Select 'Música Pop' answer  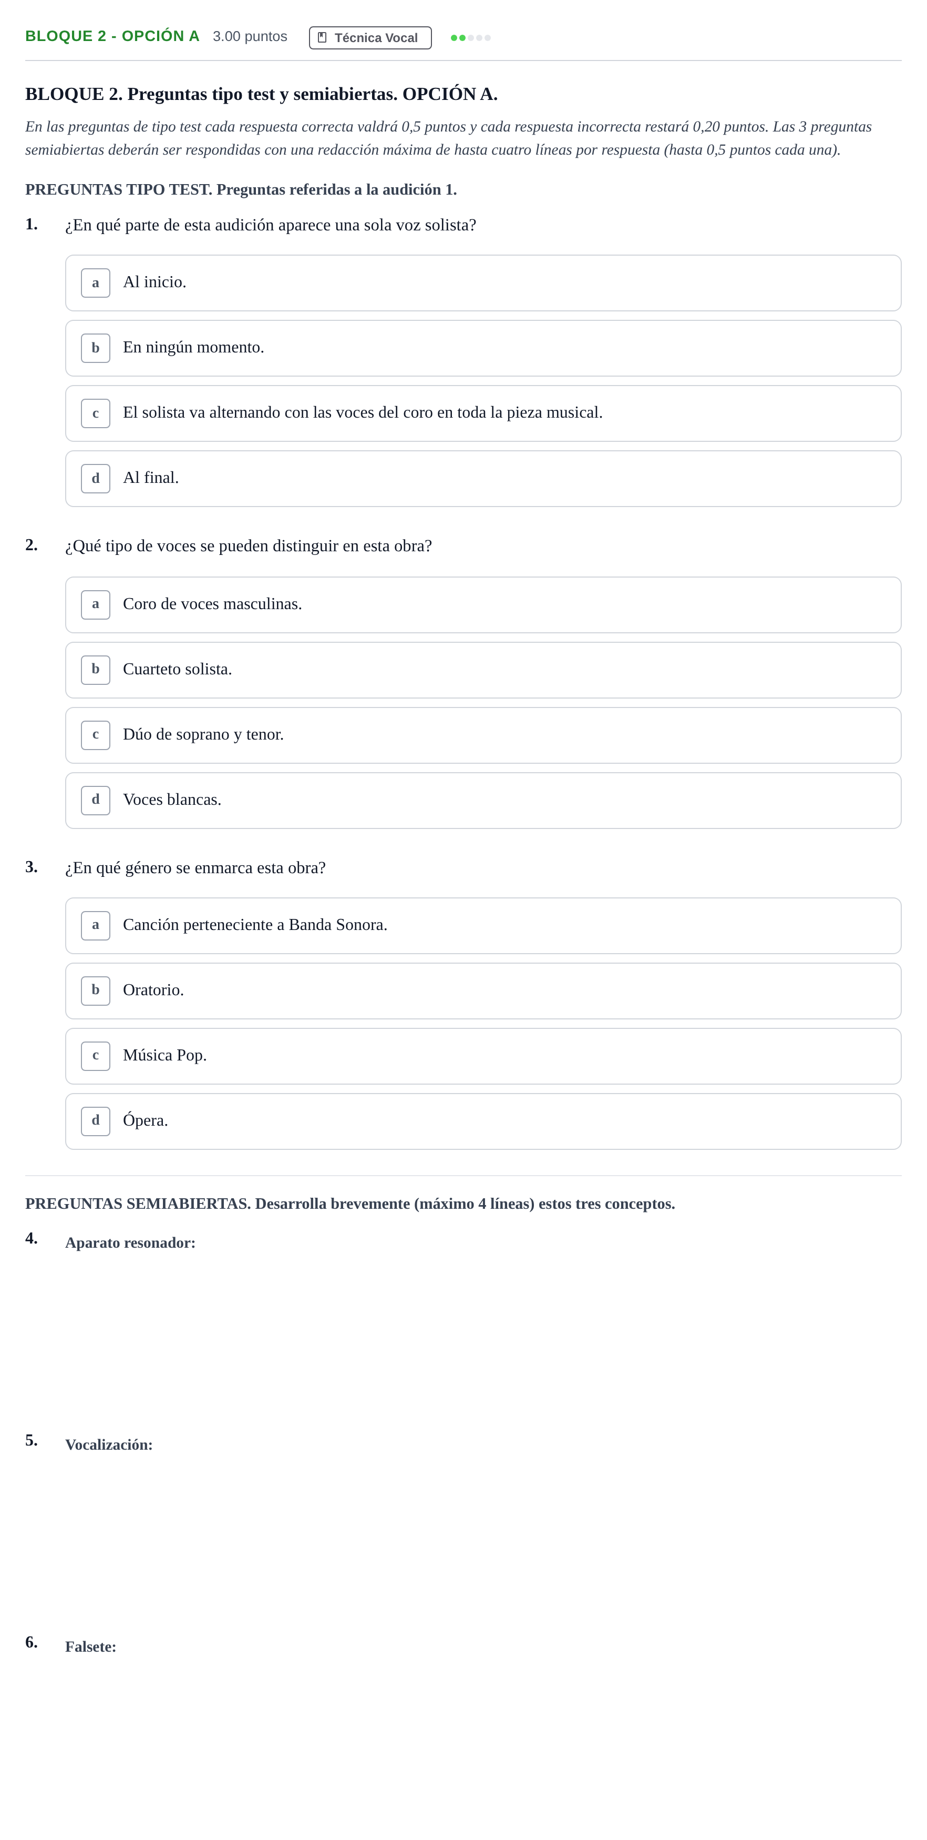(483, 1056)
